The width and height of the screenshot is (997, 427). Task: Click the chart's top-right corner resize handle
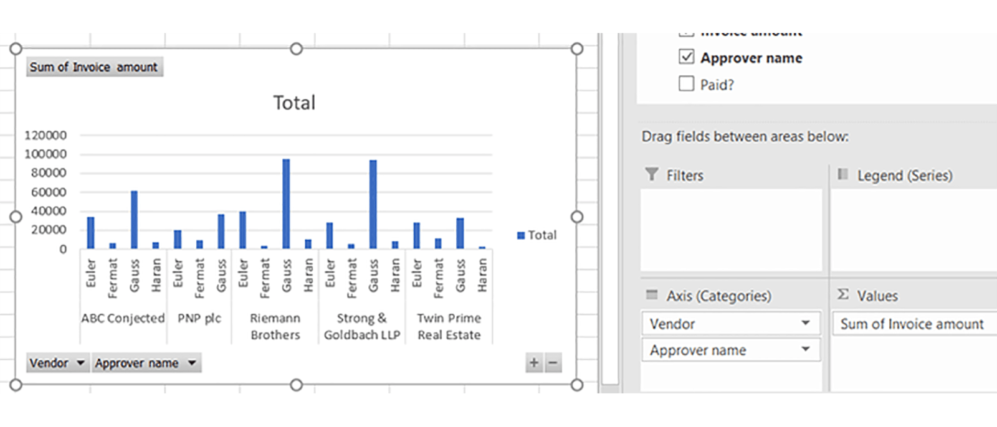point(577,49)
